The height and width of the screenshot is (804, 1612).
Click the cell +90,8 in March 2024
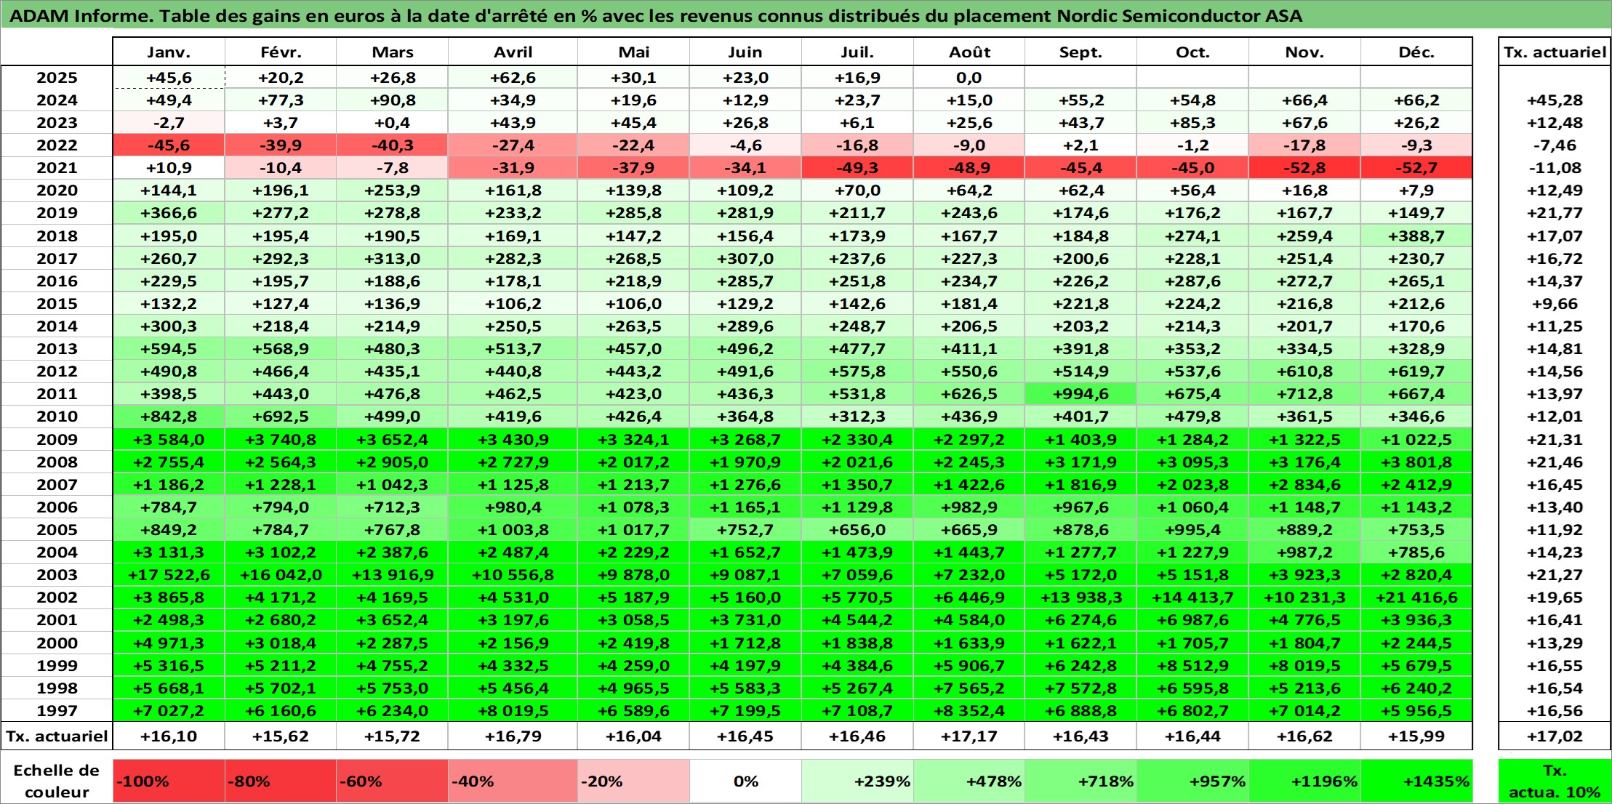[x=392, y=100]
